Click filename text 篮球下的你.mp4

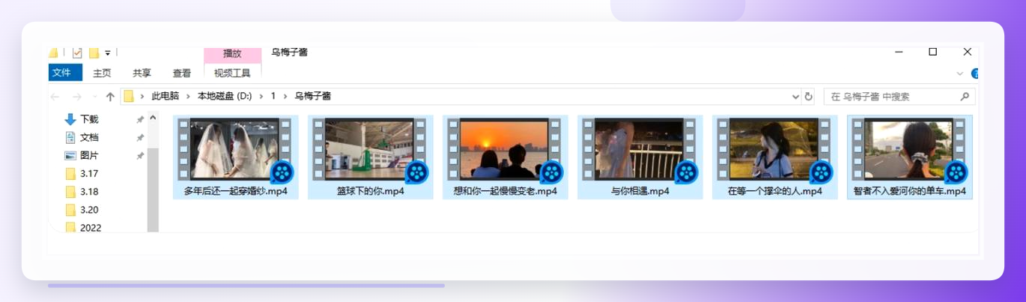pos(371,191)
